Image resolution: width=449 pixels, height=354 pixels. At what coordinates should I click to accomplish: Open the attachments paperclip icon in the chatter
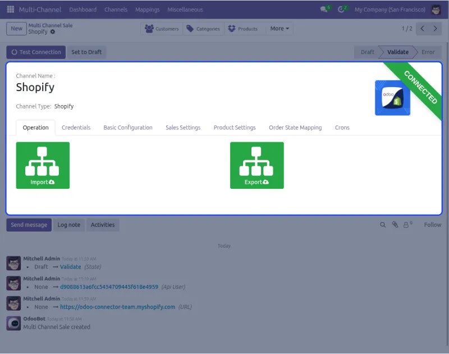pyautogui.click(x=395, y=224)
